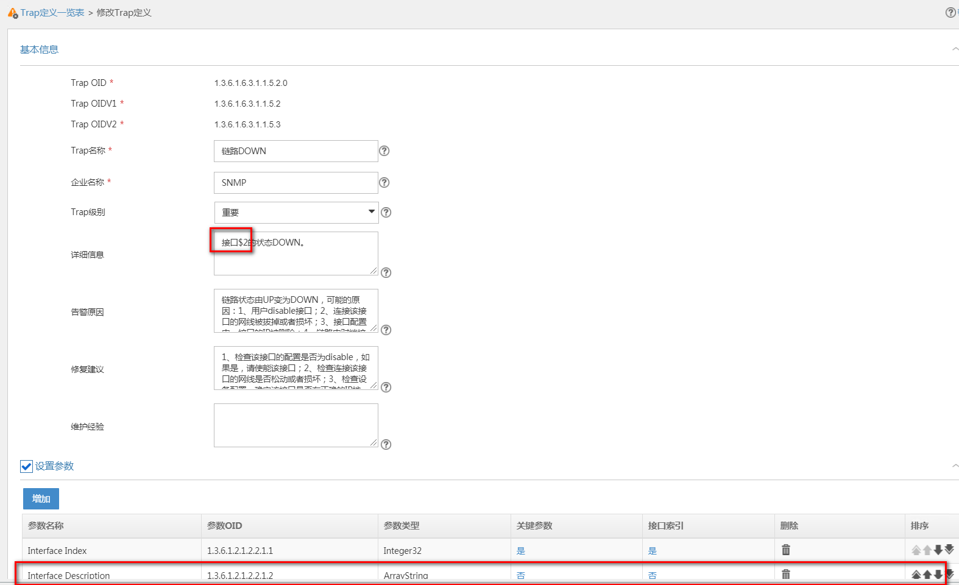This screenshot has height=585, width=959.
Task: Go back to Trap定义一览表 via breadcrumb
Action: pyautogui.click(x=52, y=13)
